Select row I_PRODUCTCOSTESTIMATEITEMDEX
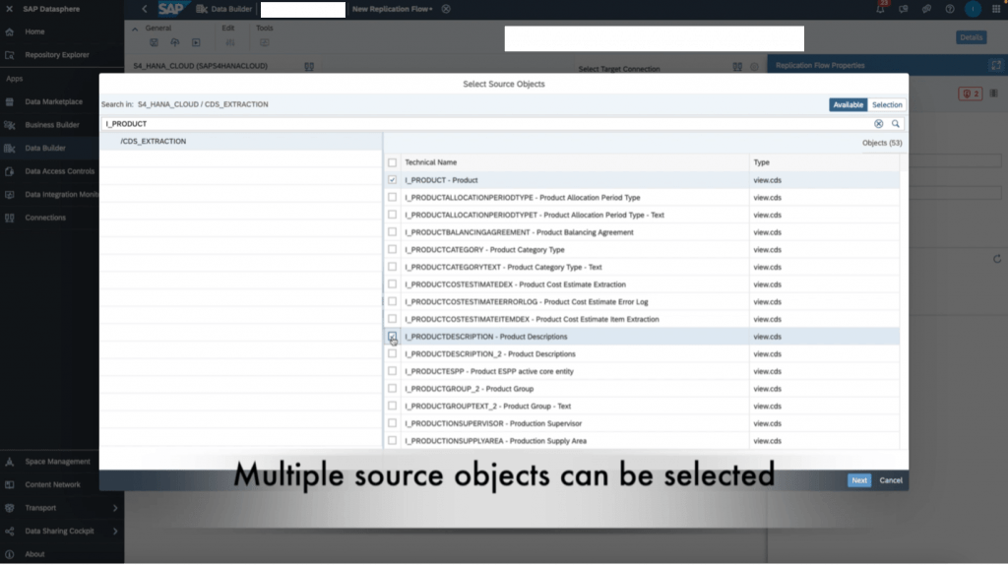Screen dimensions: 1008x566 642,319
